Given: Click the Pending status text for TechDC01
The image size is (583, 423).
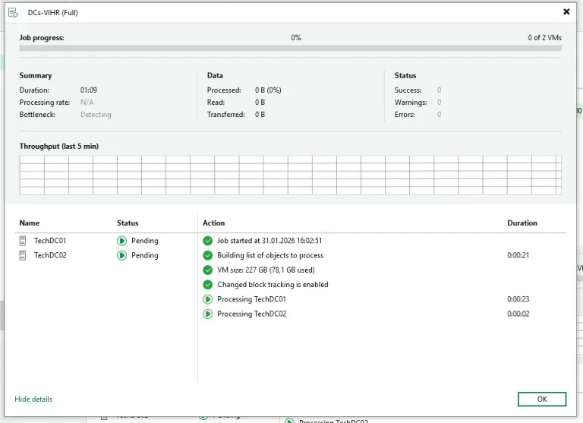Looking at the screenshot, I should (x=145, y=241).
